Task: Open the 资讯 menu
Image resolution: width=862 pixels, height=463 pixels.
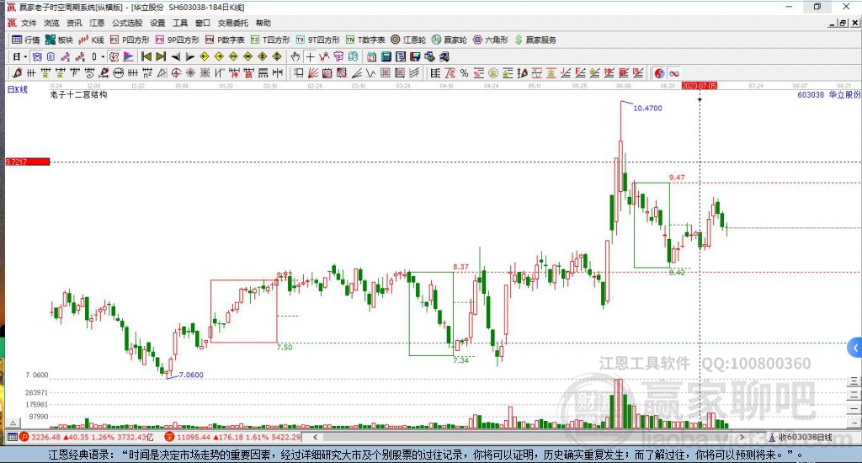Action: pyautogui.click(x=74, y=23)
